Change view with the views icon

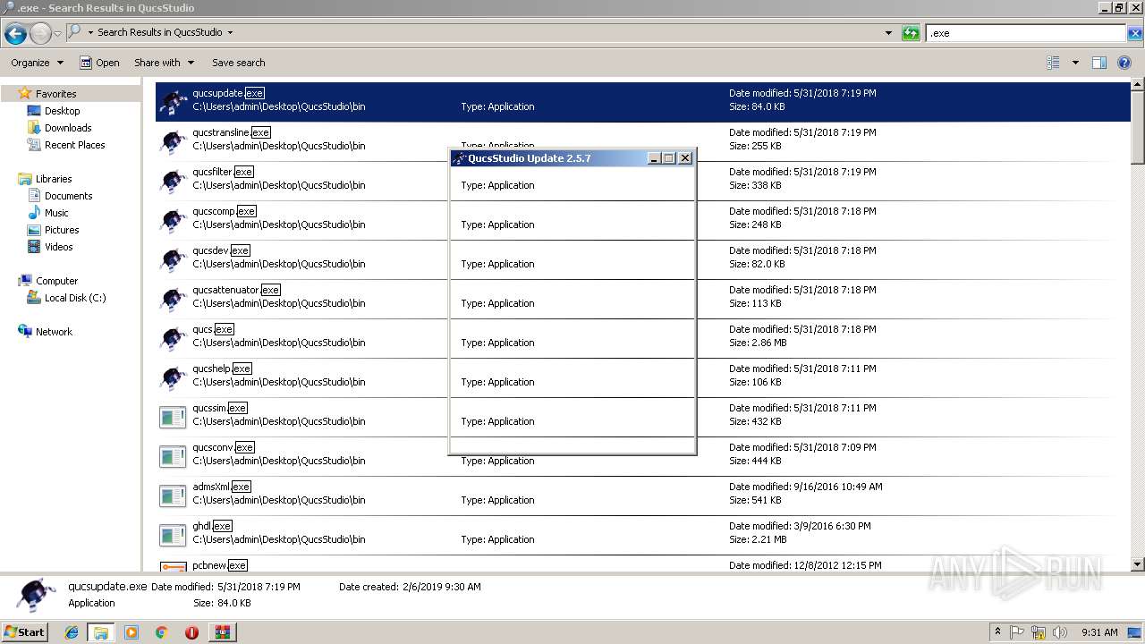tap(1053, 63)
